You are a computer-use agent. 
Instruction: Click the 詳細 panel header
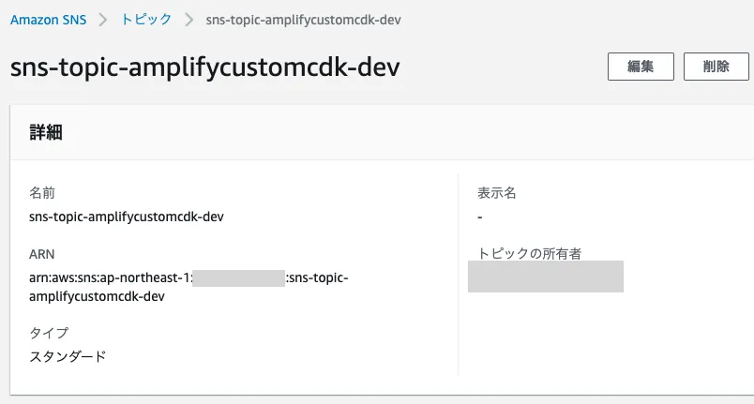(x=46, y=132)
